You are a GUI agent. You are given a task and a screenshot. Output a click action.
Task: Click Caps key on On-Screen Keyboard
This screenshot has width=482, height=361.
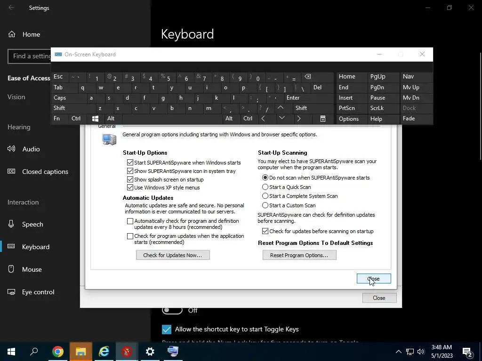pos(69,98)
